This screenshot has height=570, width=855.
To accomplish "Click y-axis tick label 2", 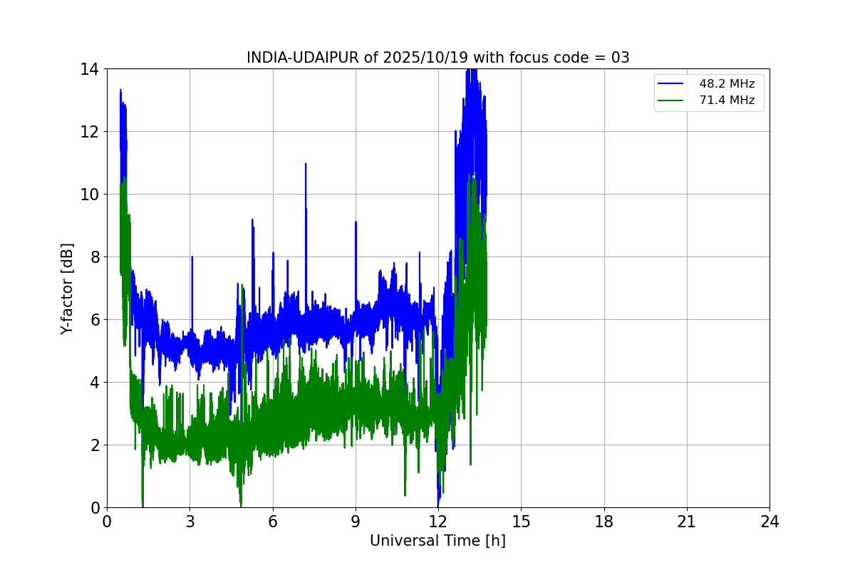I will (95, 445).
